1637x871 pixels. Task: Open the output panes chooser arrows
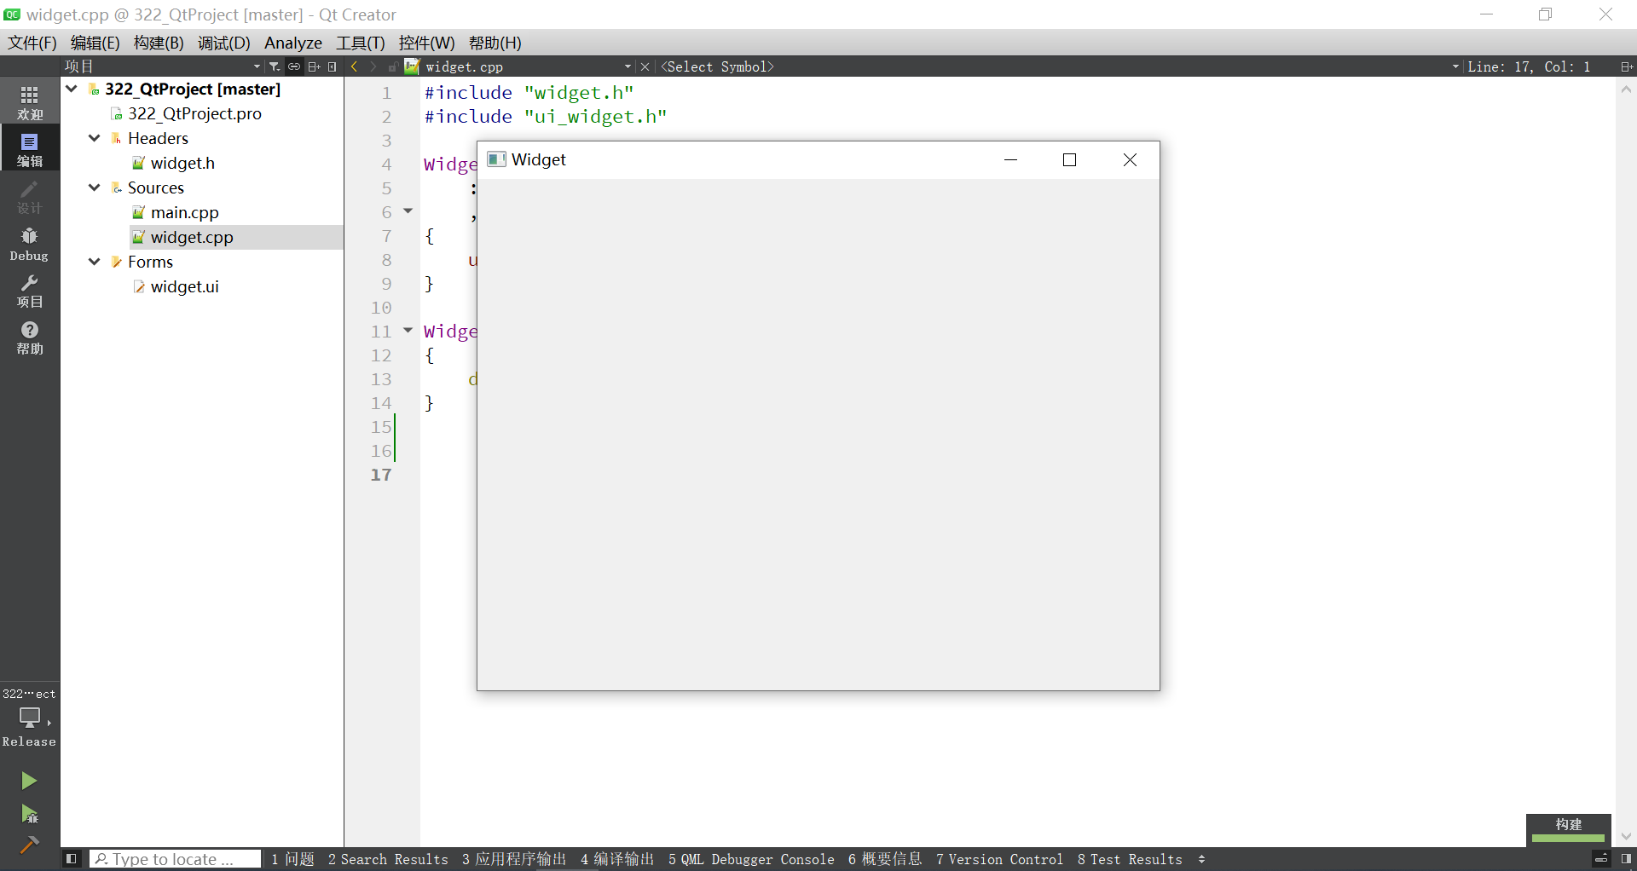[x=1202, y=859]
